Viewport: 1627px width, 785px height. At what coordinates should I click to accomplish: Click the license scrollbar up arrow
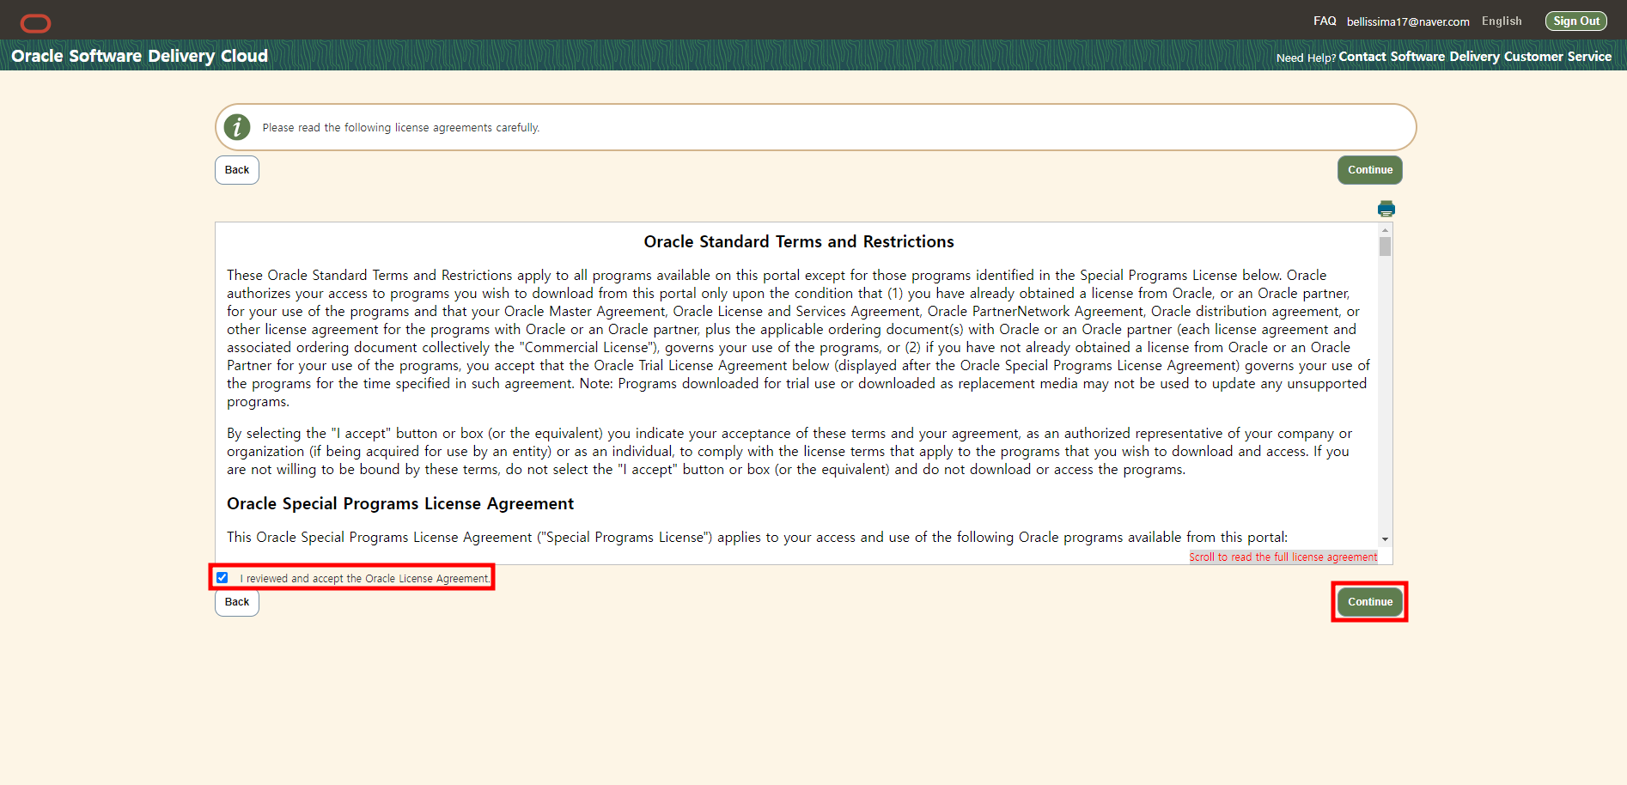1385,229
